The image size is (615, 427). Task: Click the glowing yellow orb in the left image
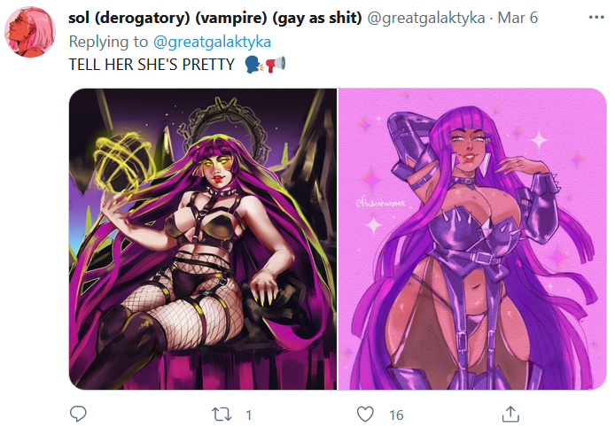click(123, 163)
